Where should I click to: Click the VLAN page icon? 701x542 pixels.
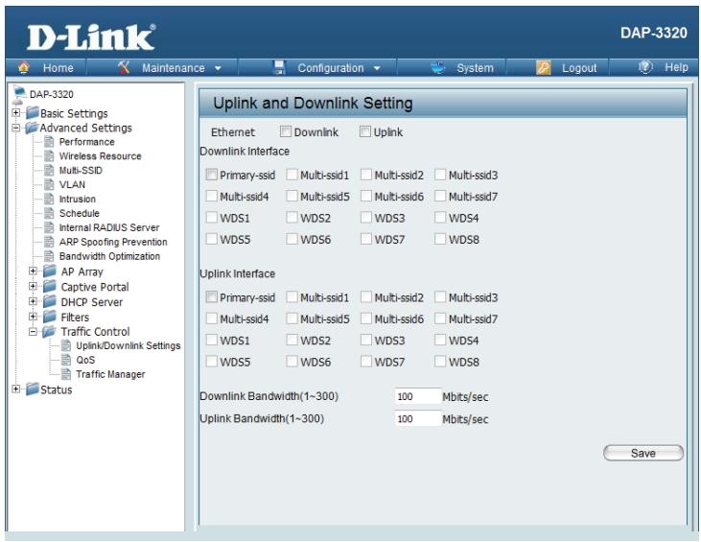(x=50, y=185)
